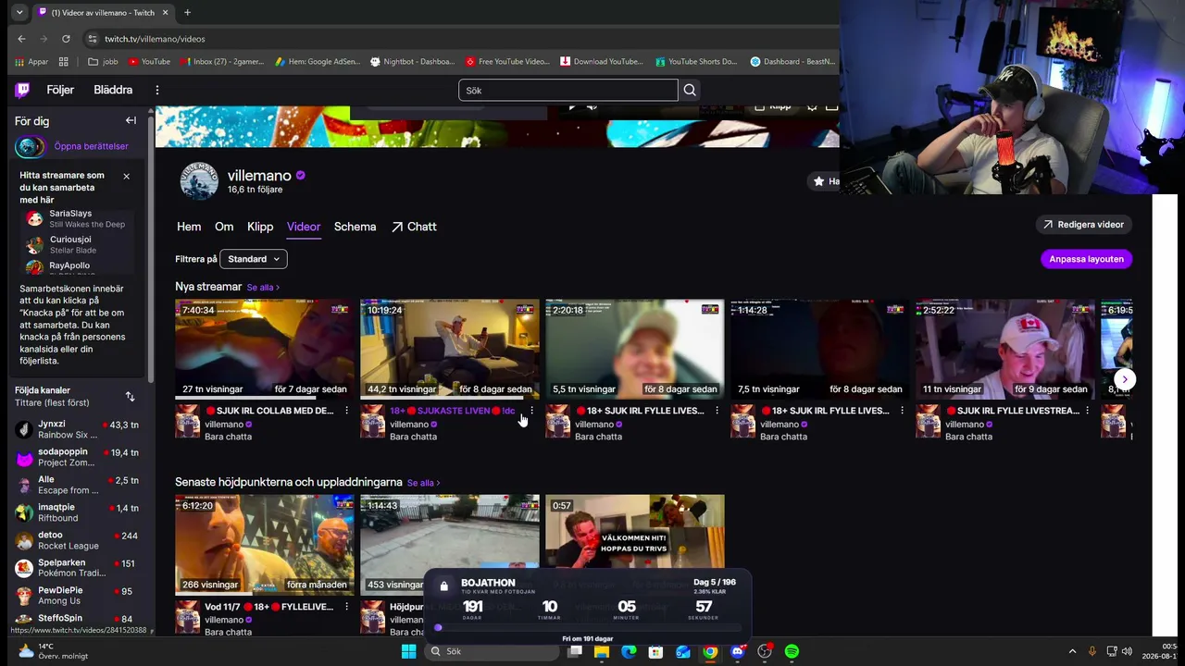Click Se alla next to Nya streamar
The image size is (1185, 666).
263,288
